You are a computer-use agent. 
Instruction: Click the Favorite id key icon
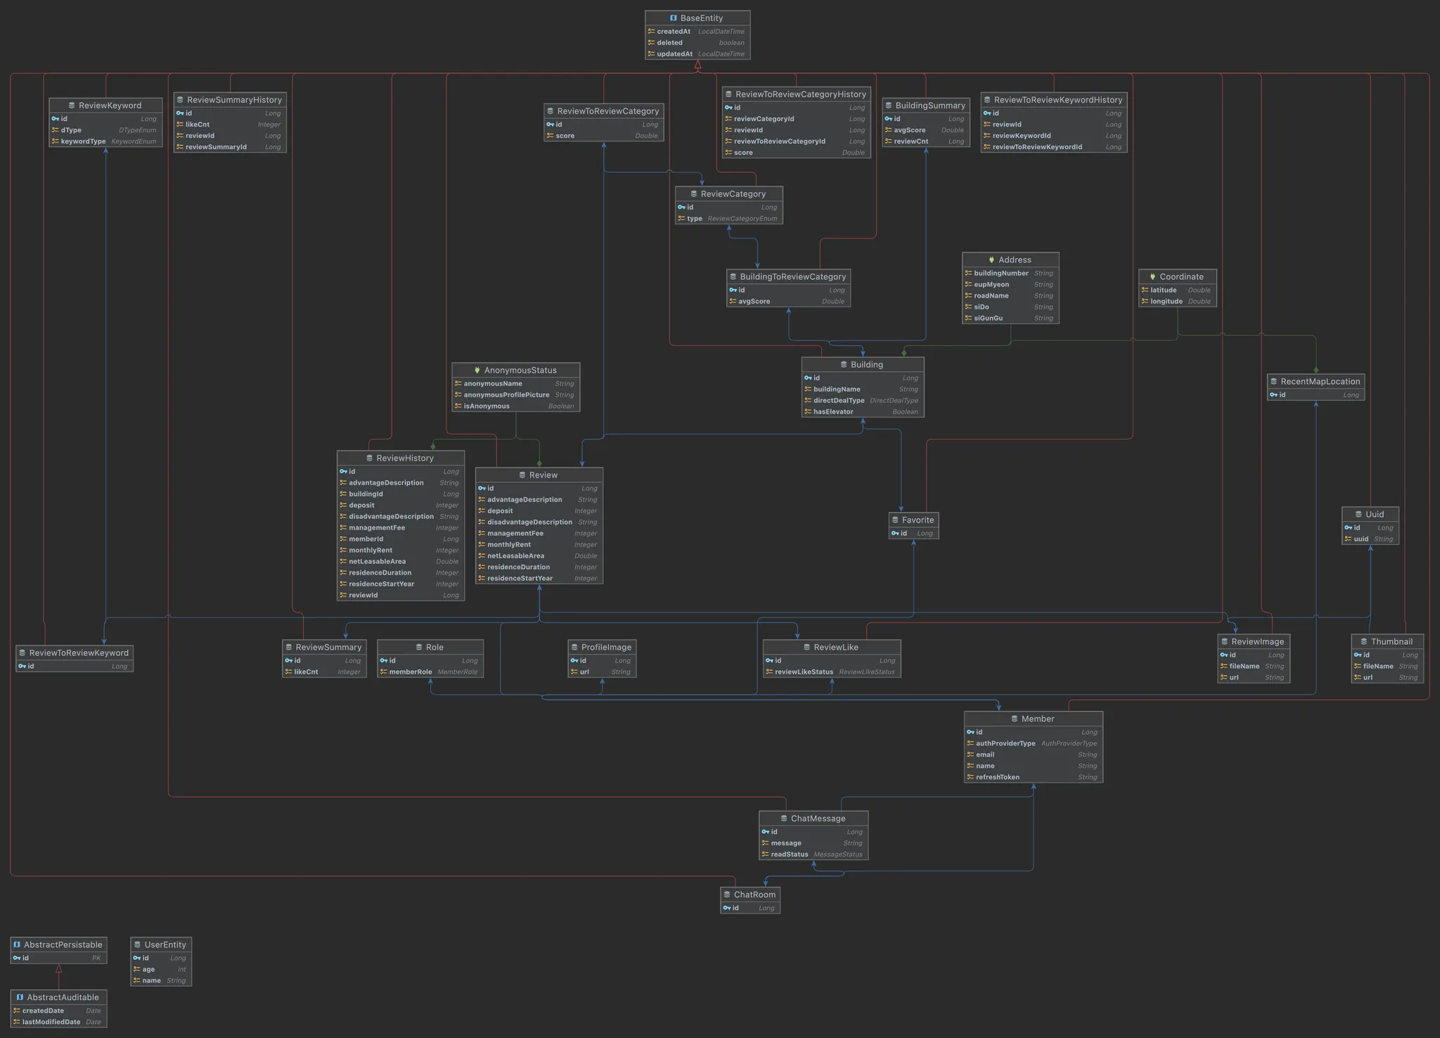[895, 534]
